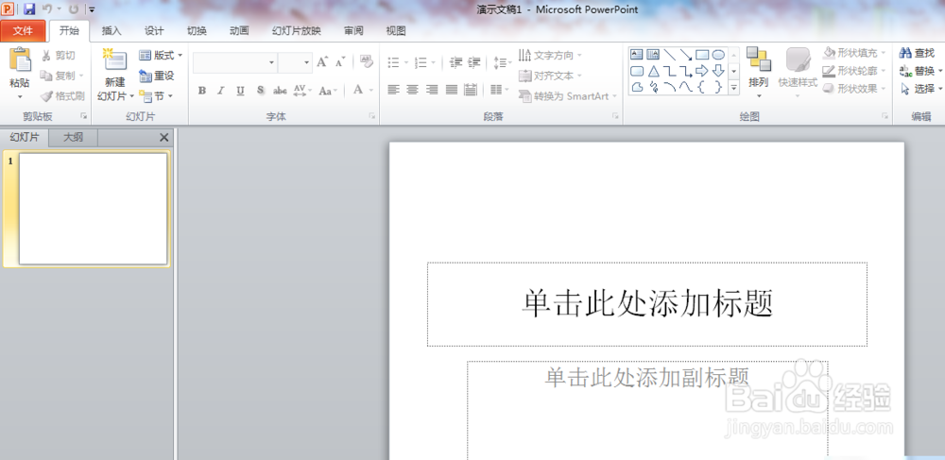Pick the right block arrow shape
The image size is (945, 460).
pyautogui.click(x=702, y=71)
